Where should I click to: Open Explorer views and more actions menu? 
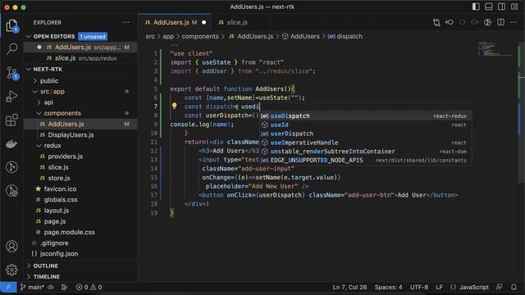coord(126,22)
